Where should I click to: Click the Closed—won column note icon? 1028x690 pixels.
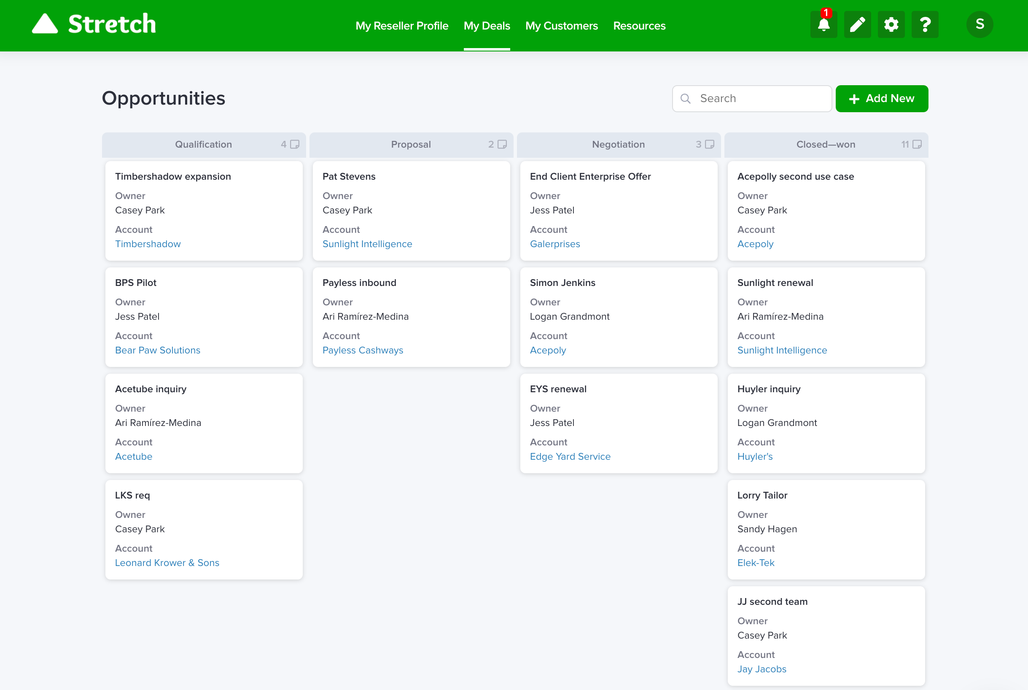(x=917, y=144)
